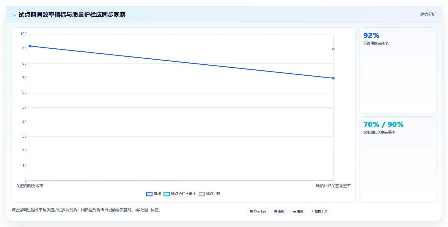Select the Chart.js tag button
Image resolution: width=448 pixels, height=227 pixels.
(258, 211)
